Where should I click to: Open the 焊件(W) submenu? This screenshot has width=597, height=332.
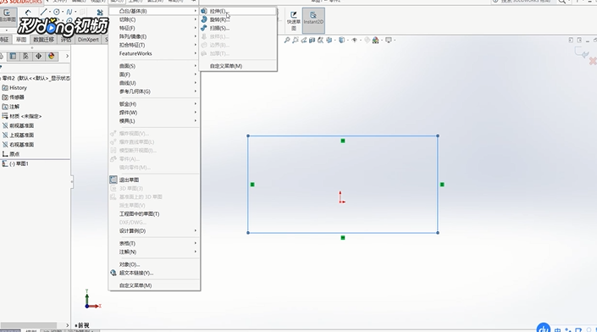pos(154,113)
